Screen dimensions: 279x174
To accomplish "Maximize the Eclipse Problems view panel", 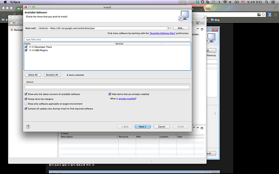I will click(x=202, y=128).
